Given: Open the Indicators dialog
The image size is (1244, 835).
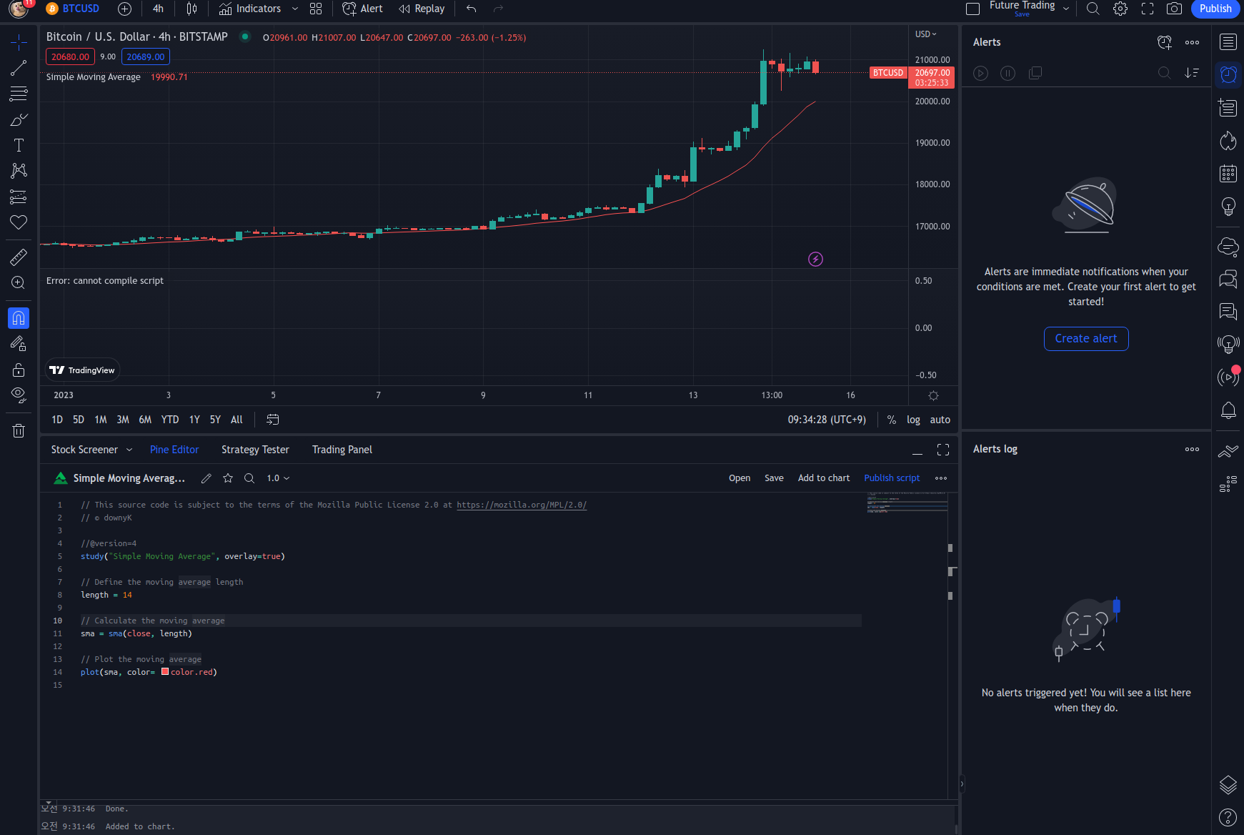Looking at the screenshot, I should tap(250, 9).
